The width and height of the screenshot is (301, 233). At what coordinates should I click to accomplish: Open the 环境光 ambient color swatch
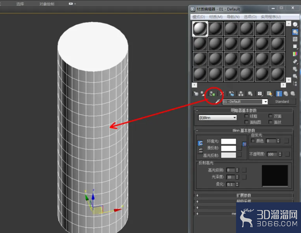coord(228,141)
